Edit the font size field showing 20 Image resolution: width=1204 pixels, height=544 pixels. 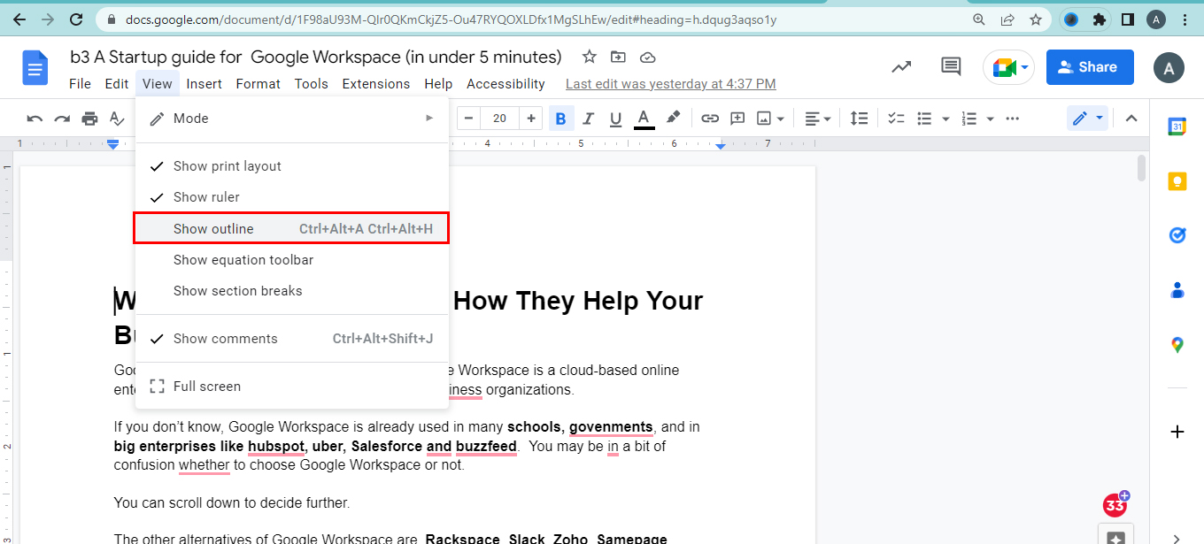pos(499,119)
